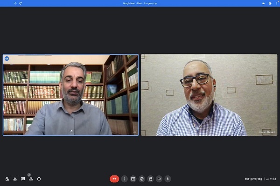
Task: Open the three-dot more options menu
Action: coord(125,179)
